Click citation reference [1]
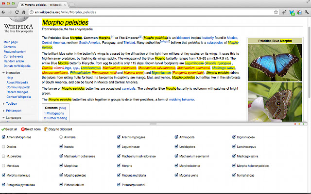Image resolution: width=311 pixels, height=194 pixels. [x=112, y=37]
